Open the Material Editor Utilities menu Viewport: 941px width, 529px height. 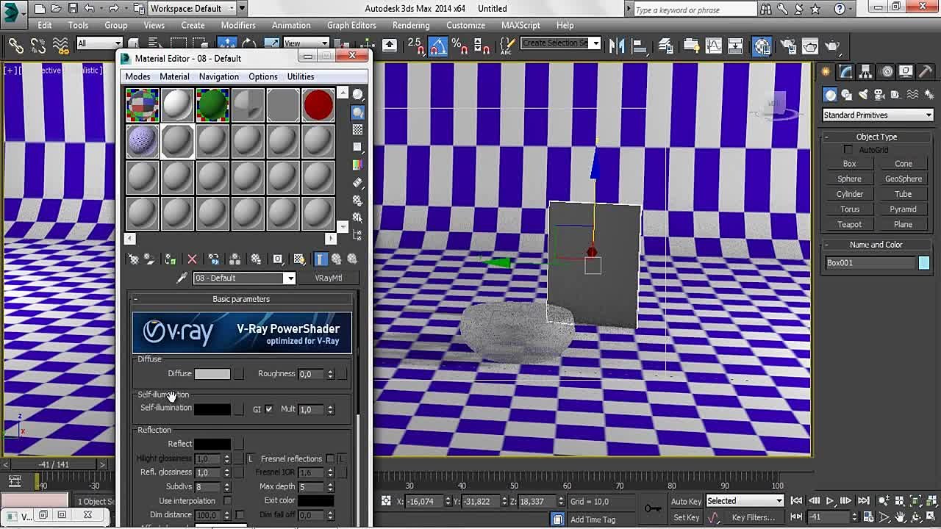(300, 76)
